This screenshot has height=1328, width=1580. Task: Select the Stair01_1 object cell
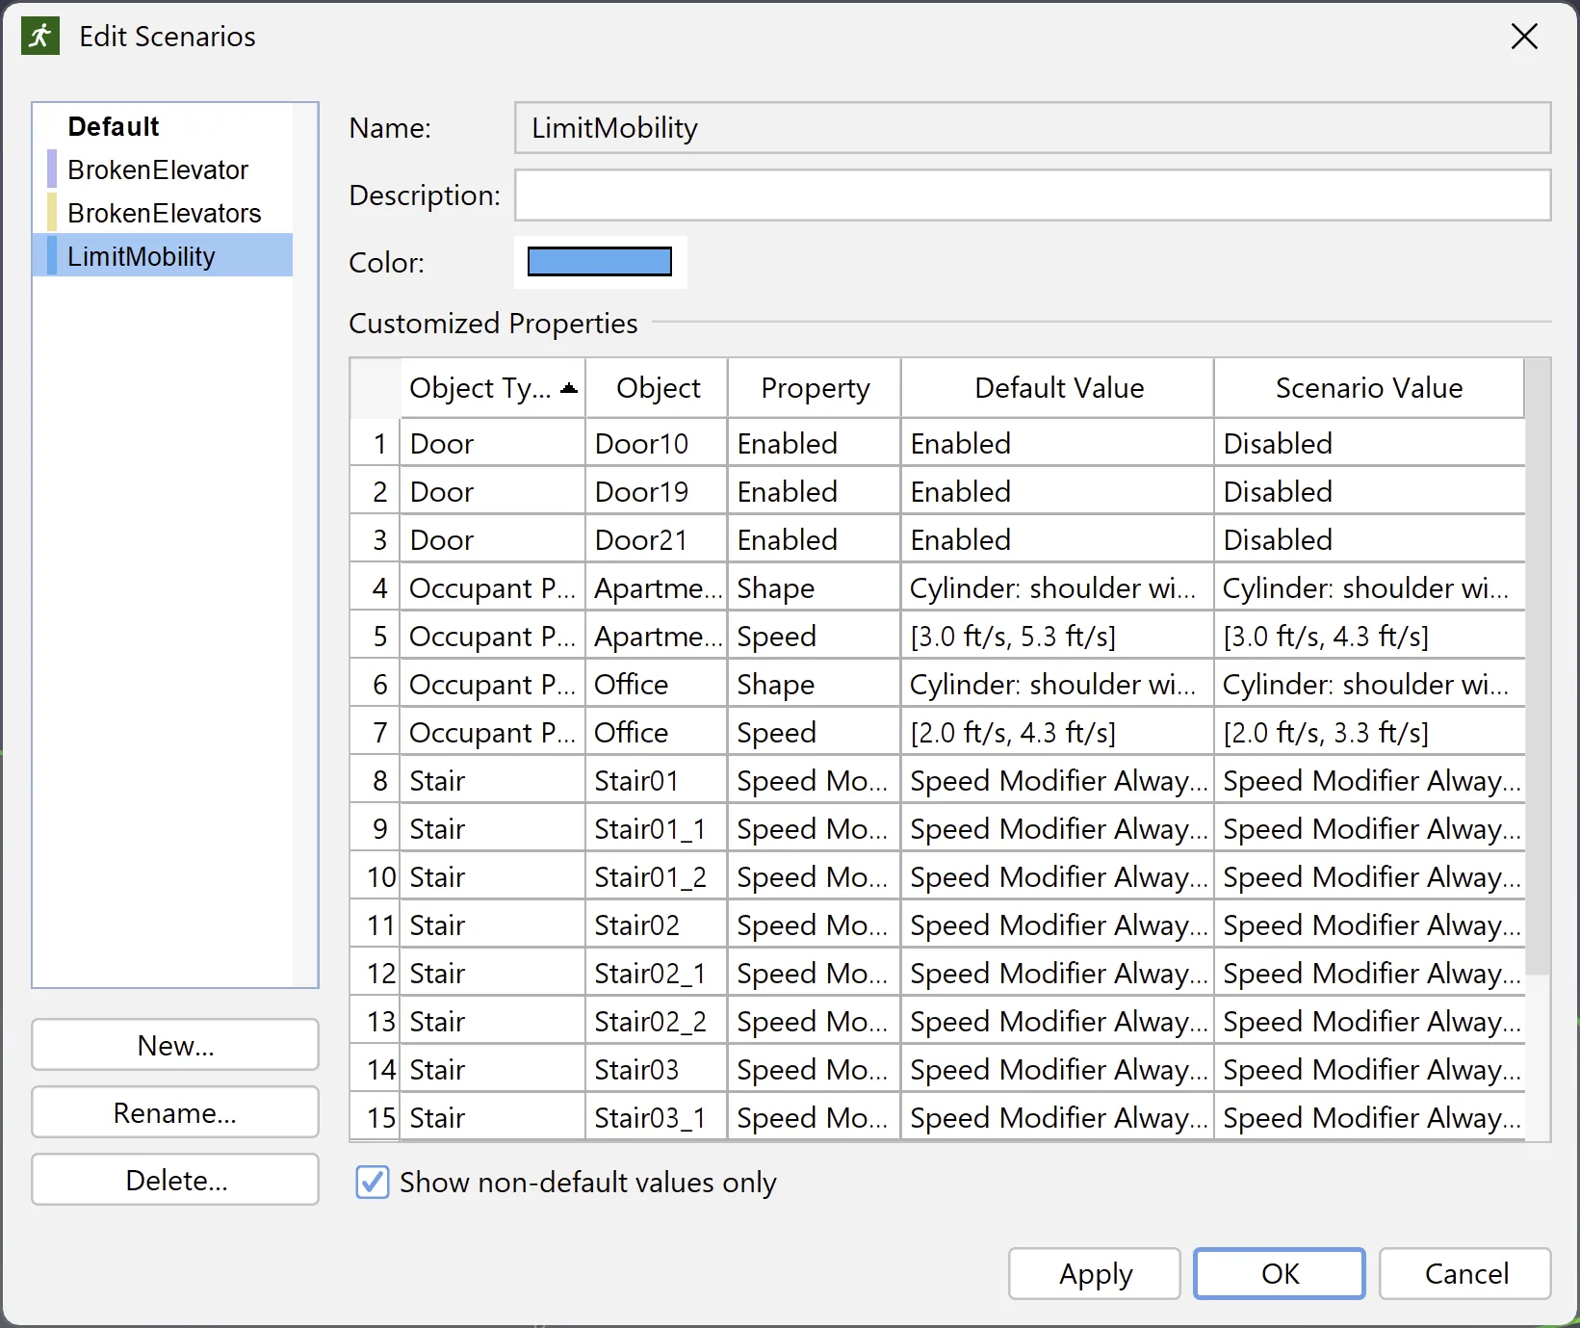[x=657, y=828]
